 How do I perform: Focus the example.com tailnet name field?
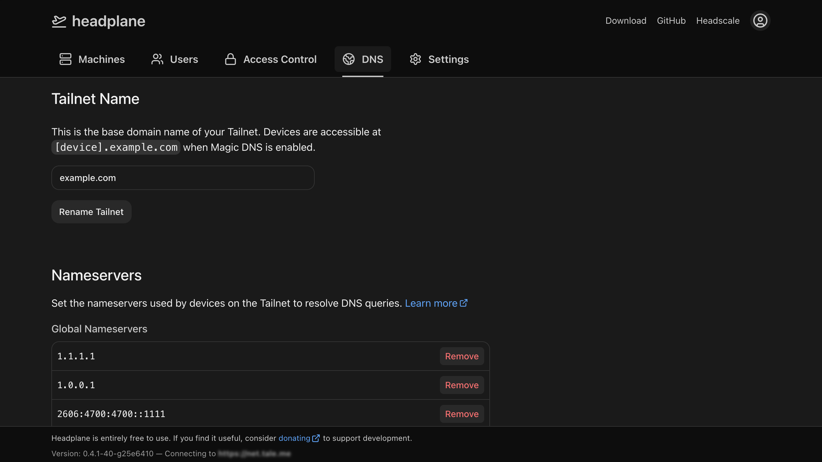click(x=183, y=178)
